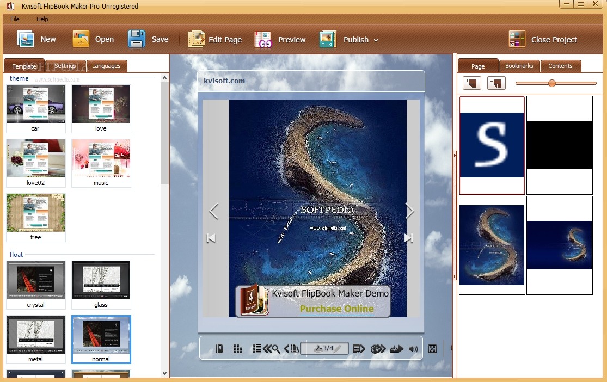Image resolution: width=607 pixels, height=382 pixels.
Task: Open the bookshelf icon in flipbook toolbar
Action: [x=294, y=349]
